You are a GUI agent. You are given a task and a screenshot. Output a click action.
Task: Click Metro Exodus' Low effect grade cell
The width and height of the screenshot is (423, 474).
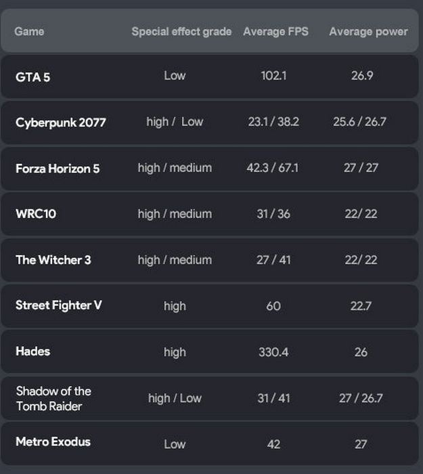[175, 444]
